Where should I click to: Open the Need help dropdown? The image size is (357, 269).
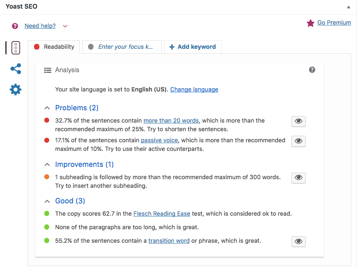pyautogui.click(x=65, y=25)
